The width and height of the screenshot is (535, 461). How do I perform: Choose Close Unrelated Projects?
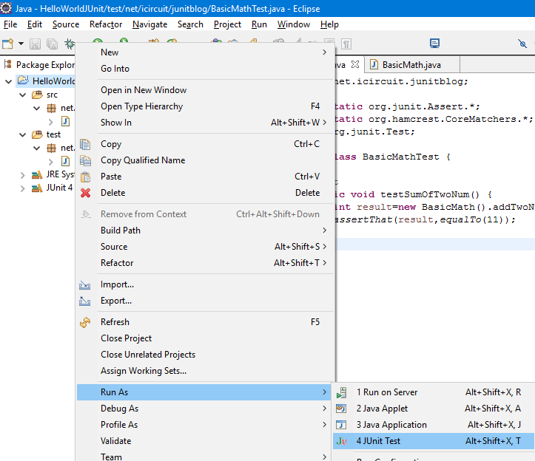coord(204,355)
